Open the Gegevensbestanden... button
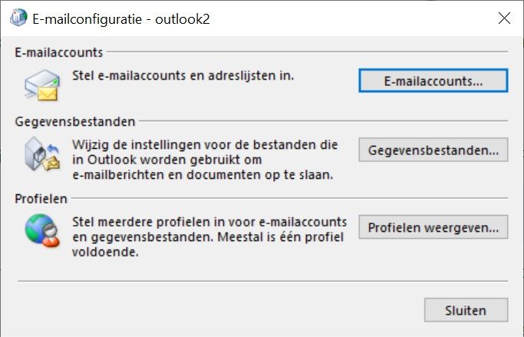This screenshot has width=524, height=337. click(433, 150)
